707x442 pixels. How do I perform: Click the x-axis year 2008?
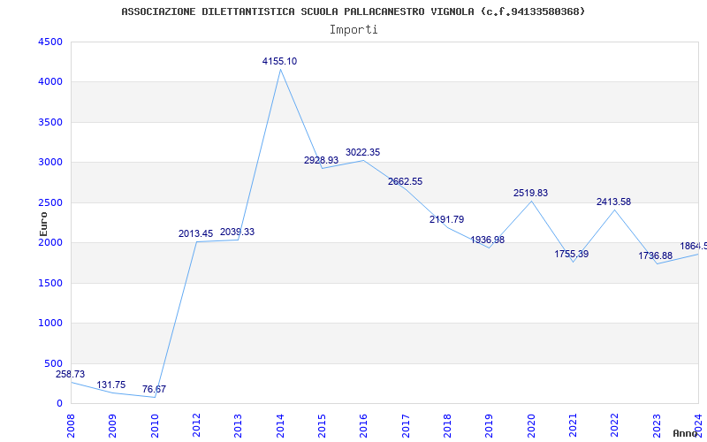[x=71, y=426]
